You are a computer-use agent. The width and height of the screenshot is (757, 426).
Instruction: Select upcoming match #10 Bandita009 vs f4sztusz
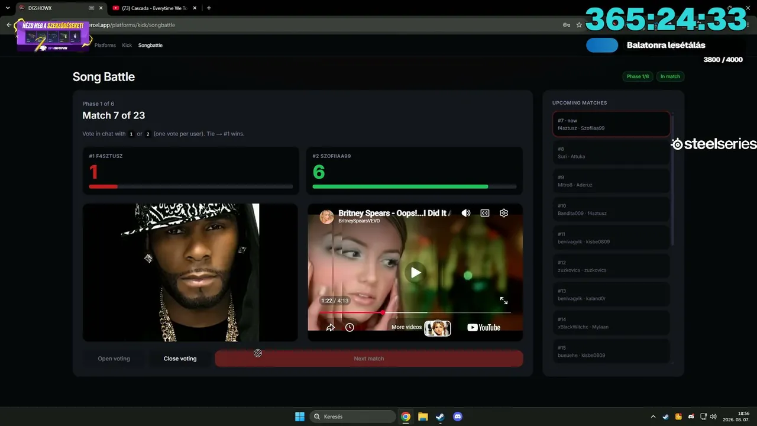[611, 209]
